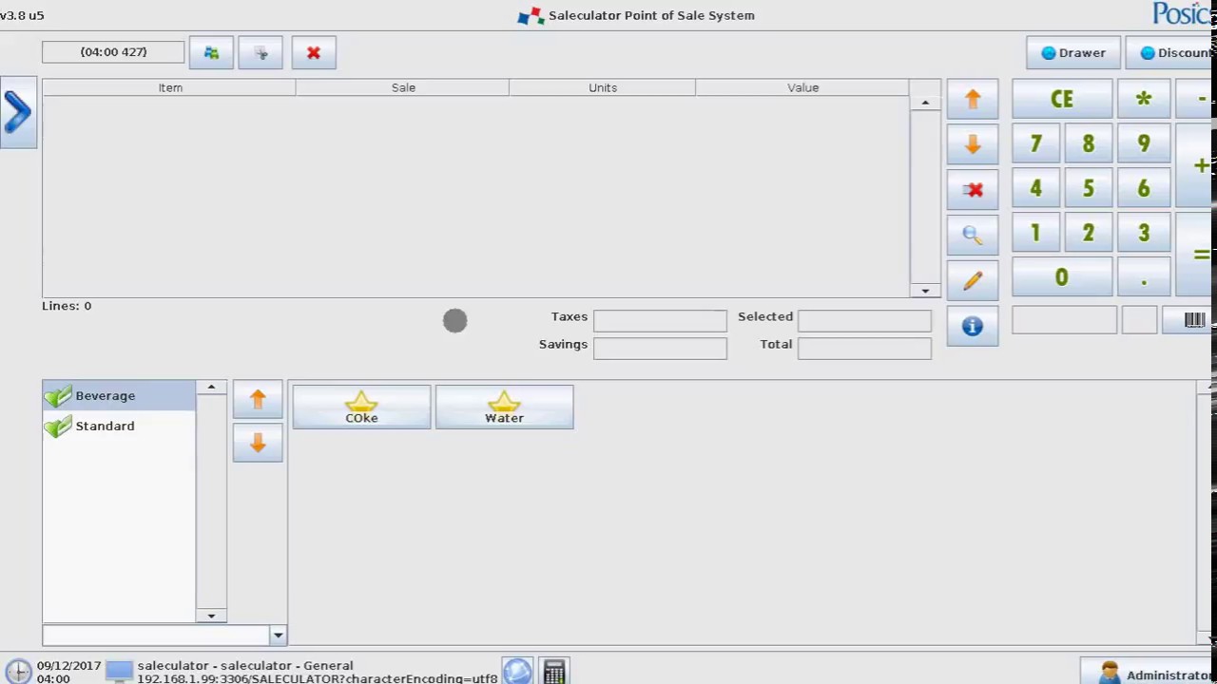Screen dimensions: 1217x684
Task: Select the Water product button
Action: point(504,407)
